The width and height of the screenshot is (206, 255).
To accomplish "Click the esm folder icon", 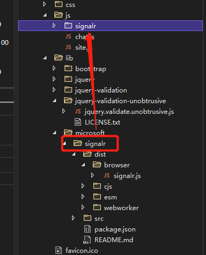I will click(x=97, y=197).
